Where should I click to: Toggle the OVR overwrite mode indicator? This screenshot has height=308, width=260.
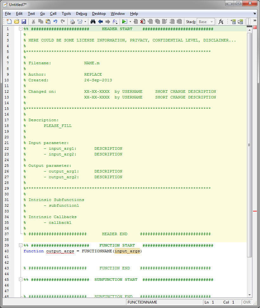[x=247, y=302]
